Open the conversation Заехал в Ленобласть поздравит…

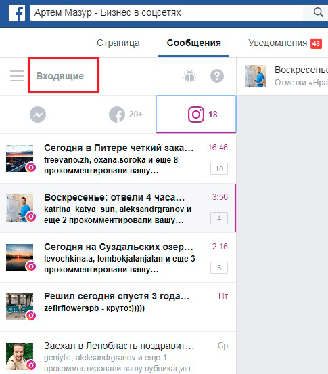[118, 353]
